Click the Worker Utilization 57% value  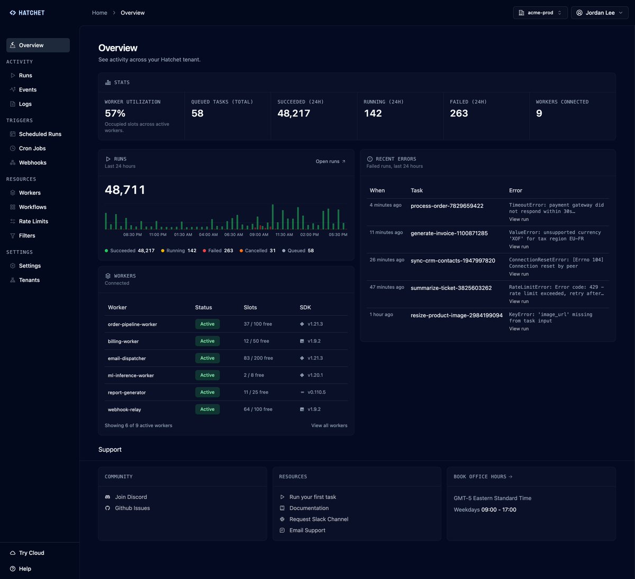coord(115,113)
